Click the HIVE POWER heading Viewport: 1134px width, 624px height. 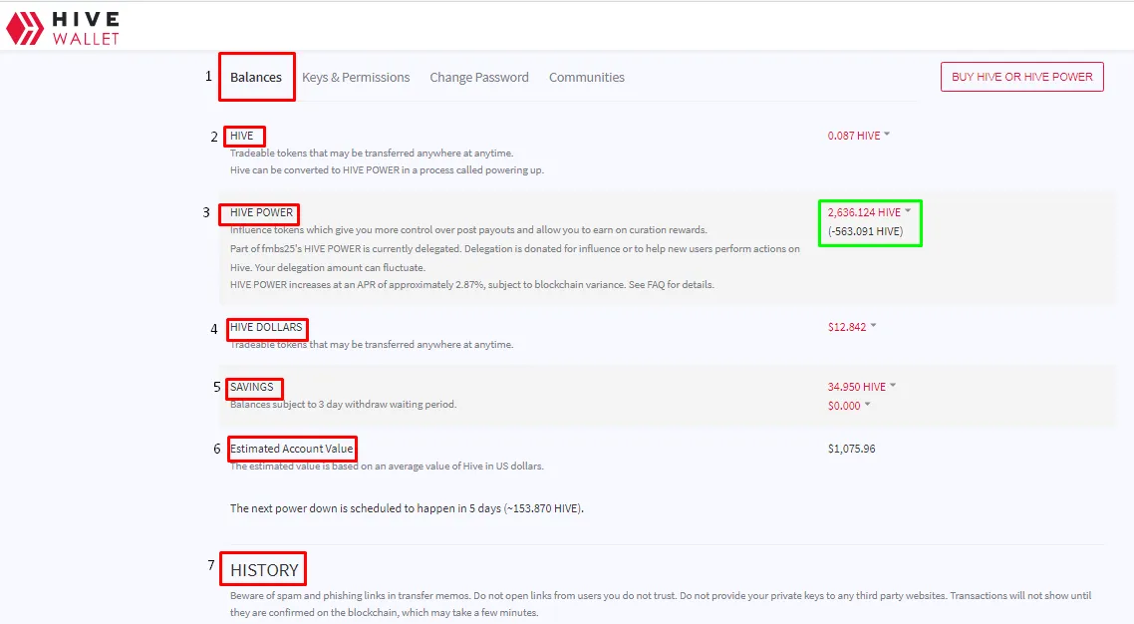(261, 212)
